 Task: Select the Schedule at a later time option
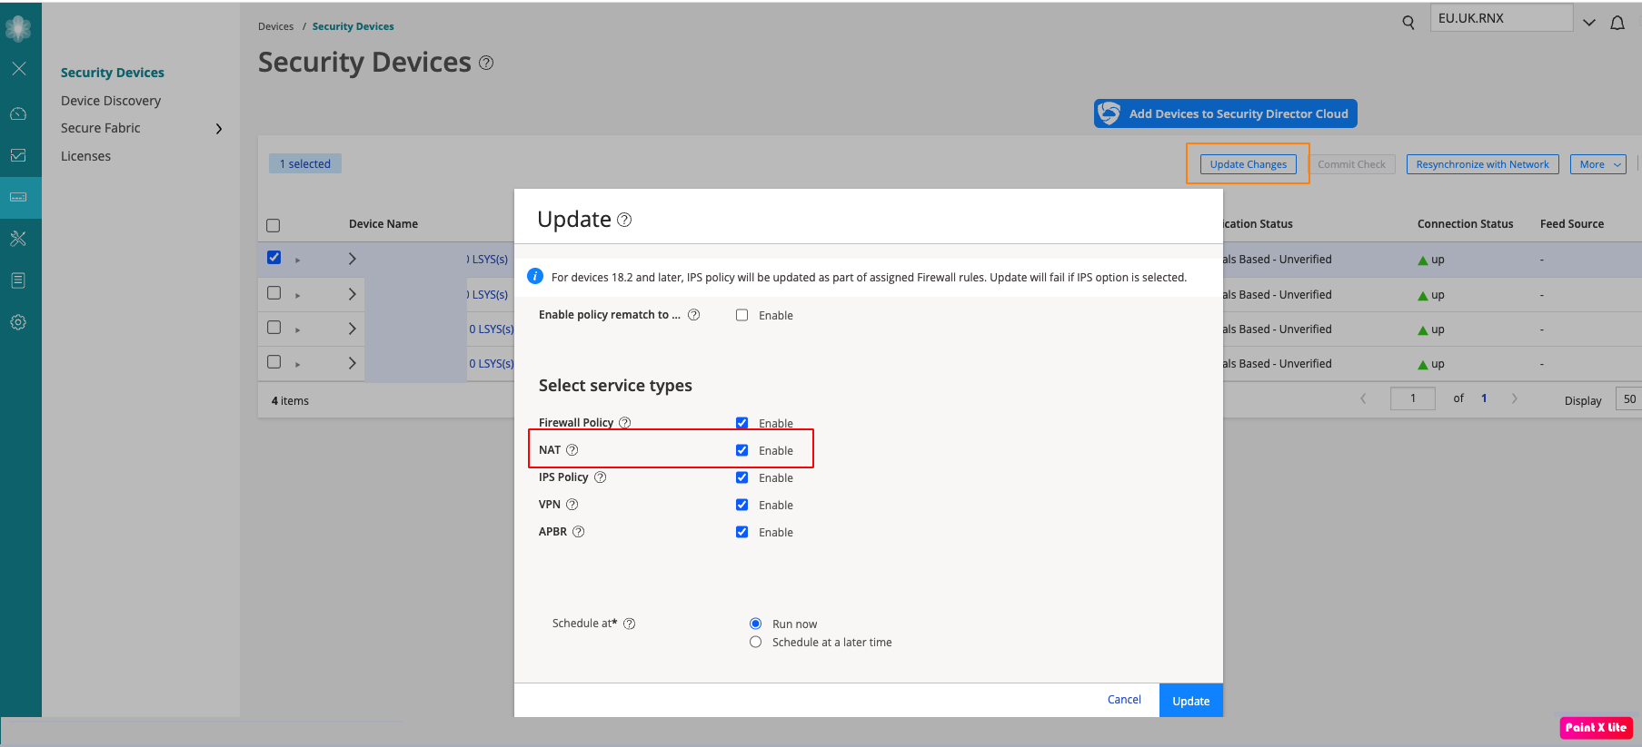[756, 642]
